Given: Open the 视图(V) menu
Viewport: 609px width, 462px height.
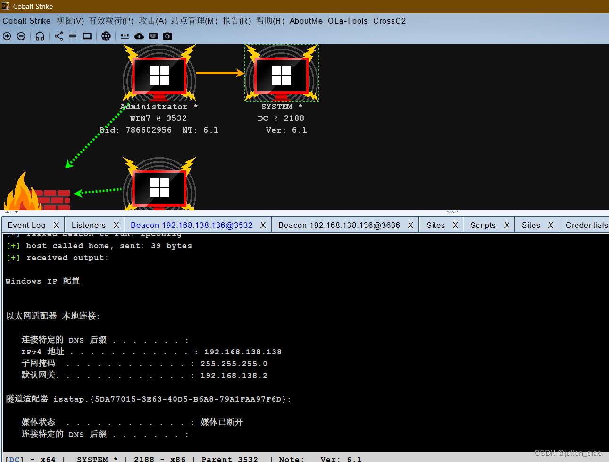Looking at the screenshot, I should (70, 21).
